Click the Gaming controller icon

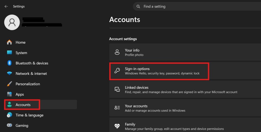[x=9, y=125]
